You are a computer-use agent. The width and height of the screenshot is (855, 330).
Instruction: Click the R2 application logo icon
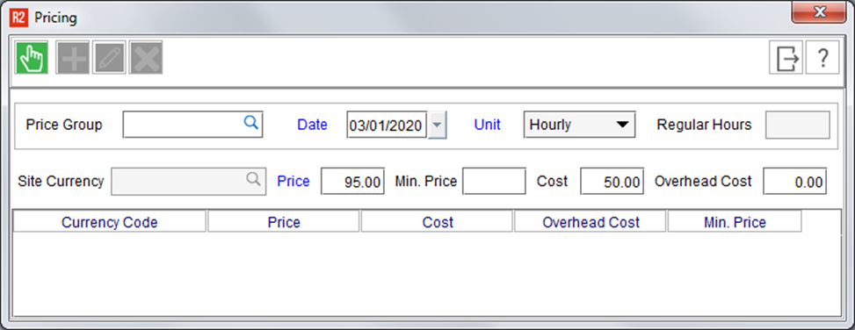[18, 18]
